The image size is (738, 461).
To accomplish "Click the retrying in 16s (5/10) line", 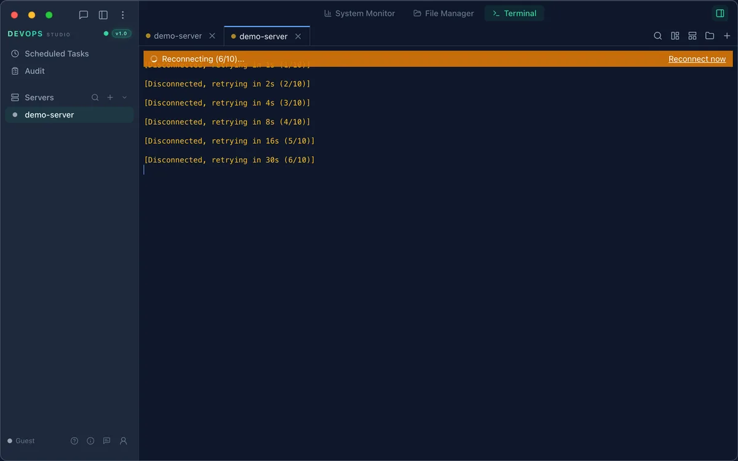I will click(x=229, y=141).
